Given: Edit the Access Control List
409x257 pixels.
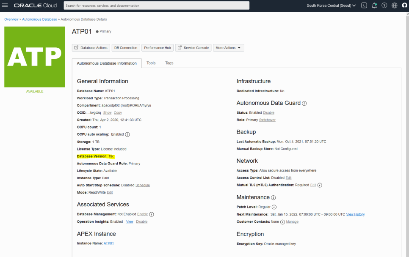Looking at the screenshot, I should pyautogui.click(x=288, y=178).
